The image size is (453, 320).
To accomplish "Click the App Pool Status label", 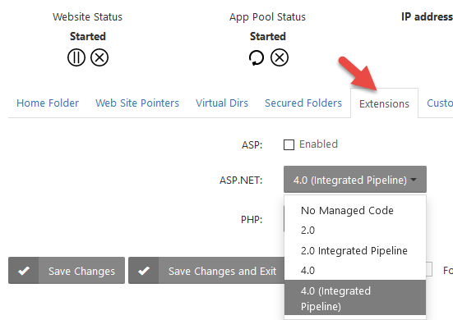I will click(x=267, y=17).
